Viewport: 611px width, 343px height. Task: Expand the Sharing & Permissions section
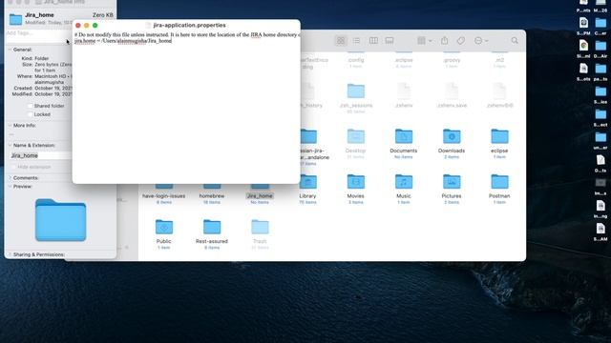10,254
